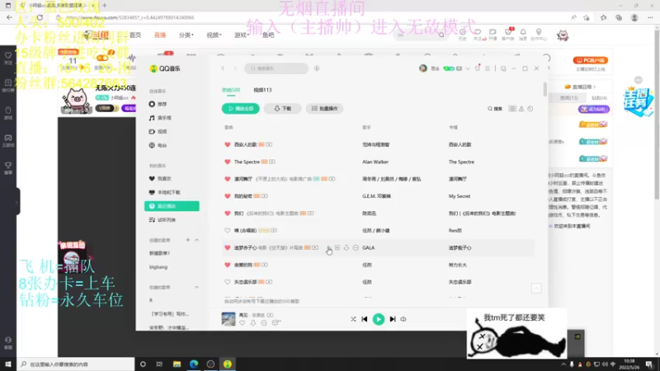The height and width of the screenshot is (371, 660).
Task: Open Windows Start menu
Action: [x=8, y=364]
